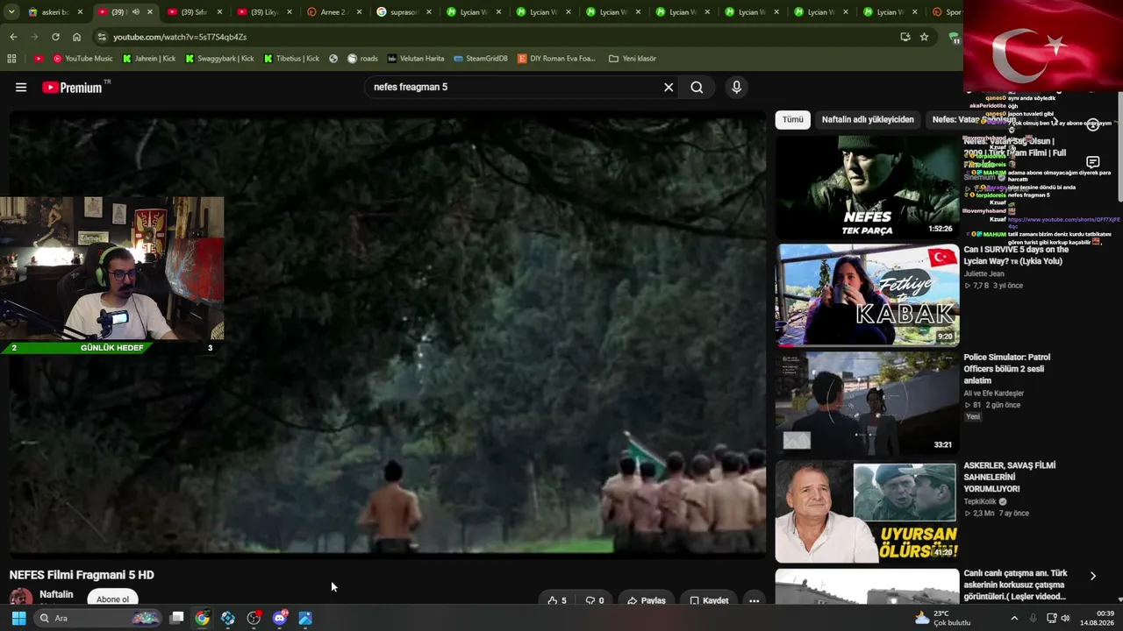The height and width of the screenshot is (631, 1123).
Task: Switch to the 'askeri' tab
Action: click(55, 12)
